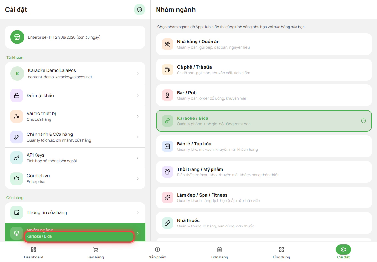
Task: Open Đổi mật khẩu label
Action: pos(40,96)
